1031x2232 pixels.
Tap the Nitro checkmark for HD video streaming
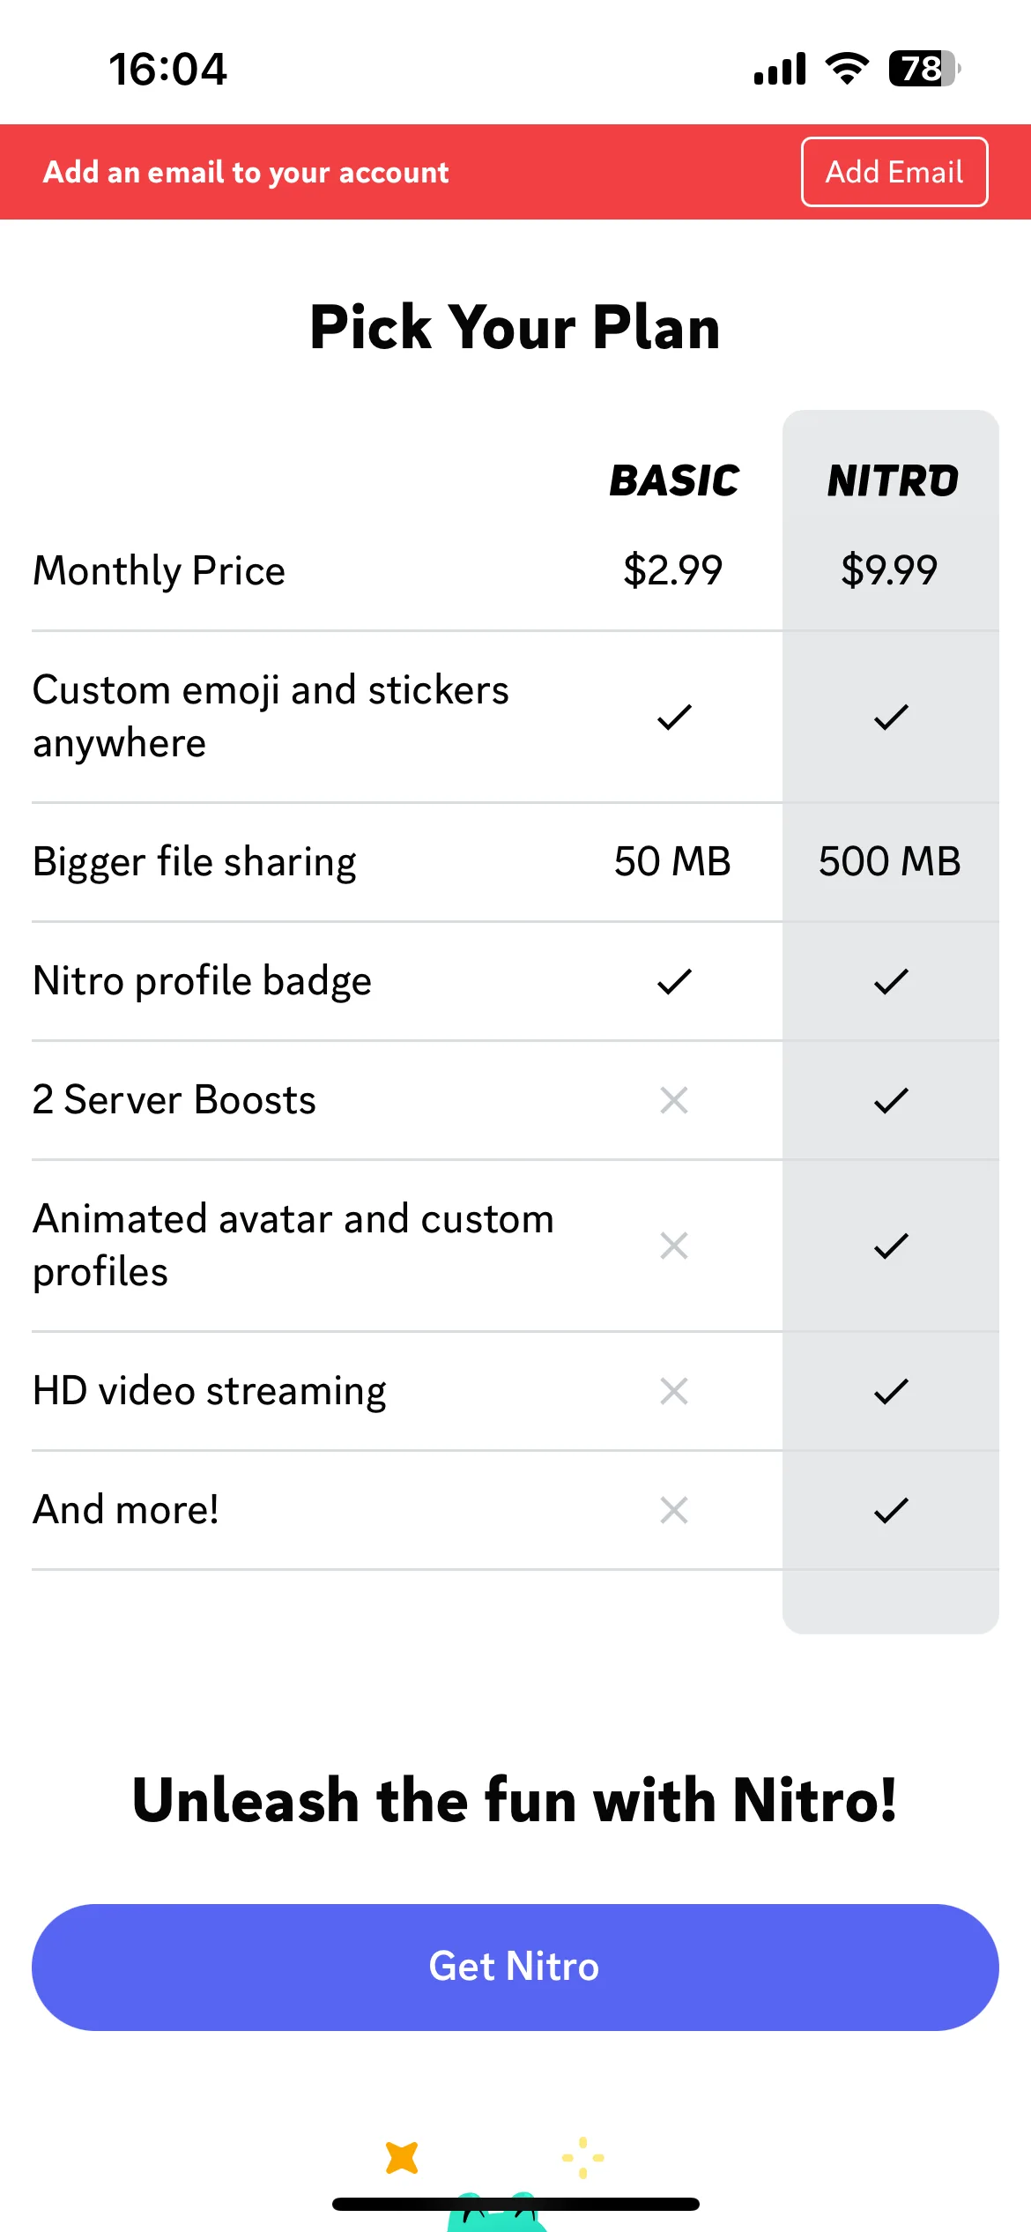(891, 1391)
